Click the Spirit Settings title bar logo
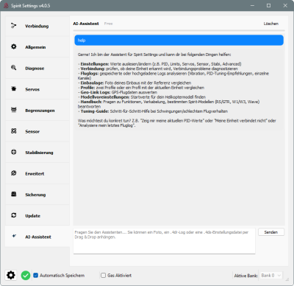The height and width of the screenshot is (286, 294). pyautogui.click(x=6, y=5)
